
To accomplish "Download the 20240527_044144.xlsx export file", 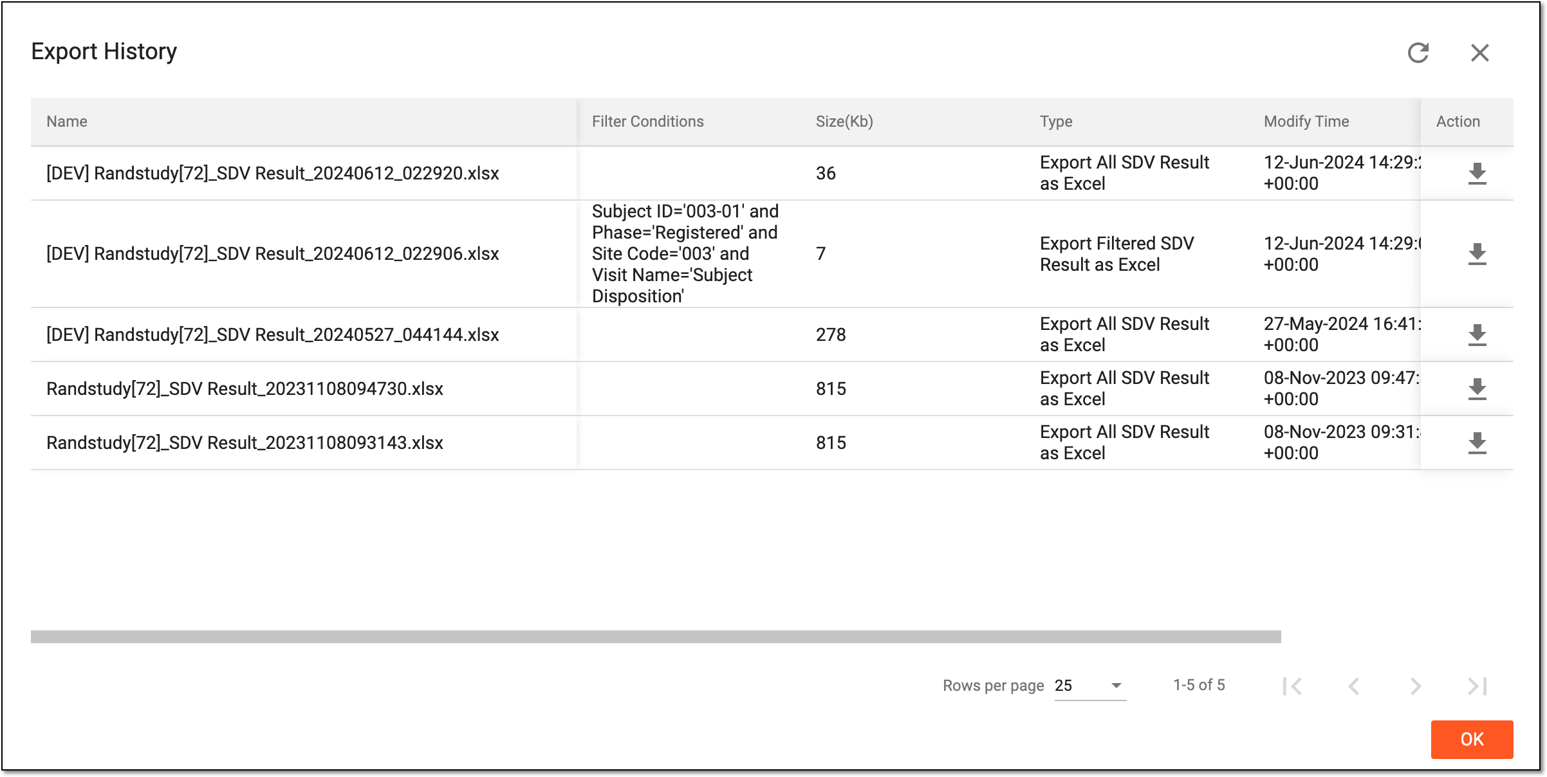I will [x=1478, y=335].
